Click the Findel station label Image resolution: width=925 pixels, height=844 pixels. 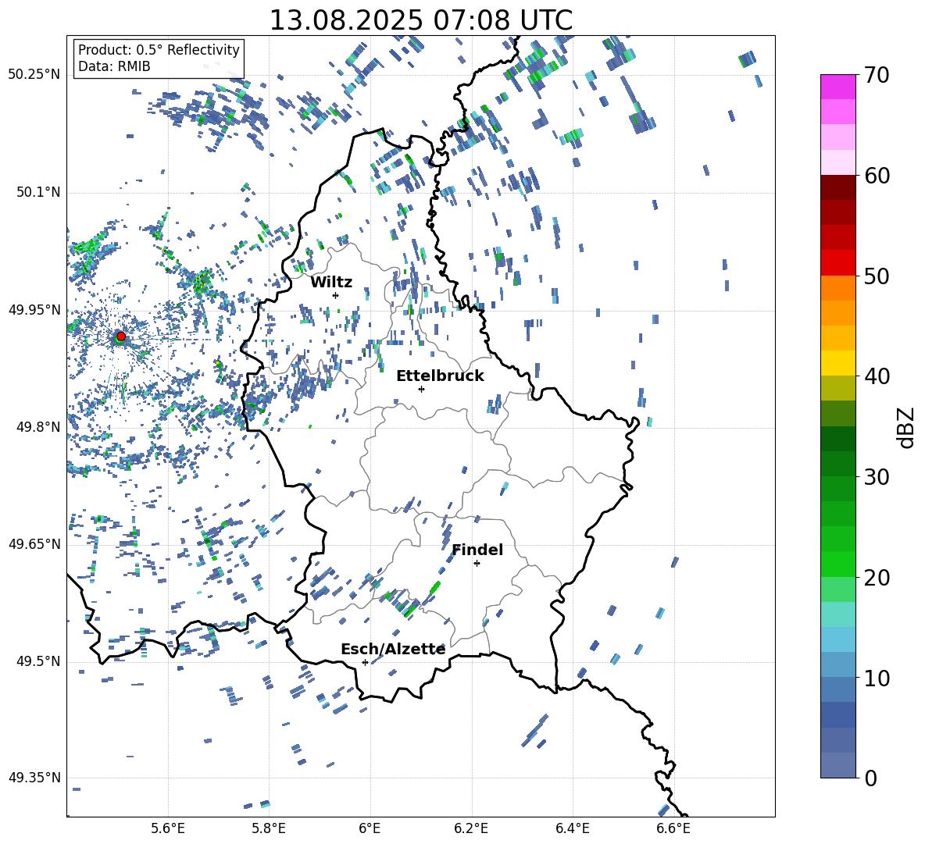[x=477, y=550]
